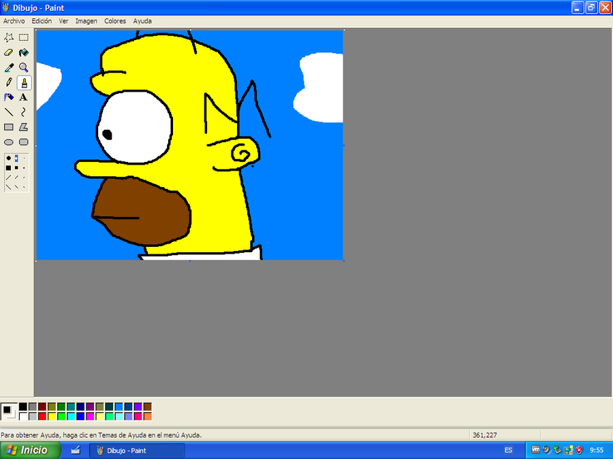The width and height of the screenshot is (613, 459).
Task: Open the Edición menu
Action: (x=42, y=21)
